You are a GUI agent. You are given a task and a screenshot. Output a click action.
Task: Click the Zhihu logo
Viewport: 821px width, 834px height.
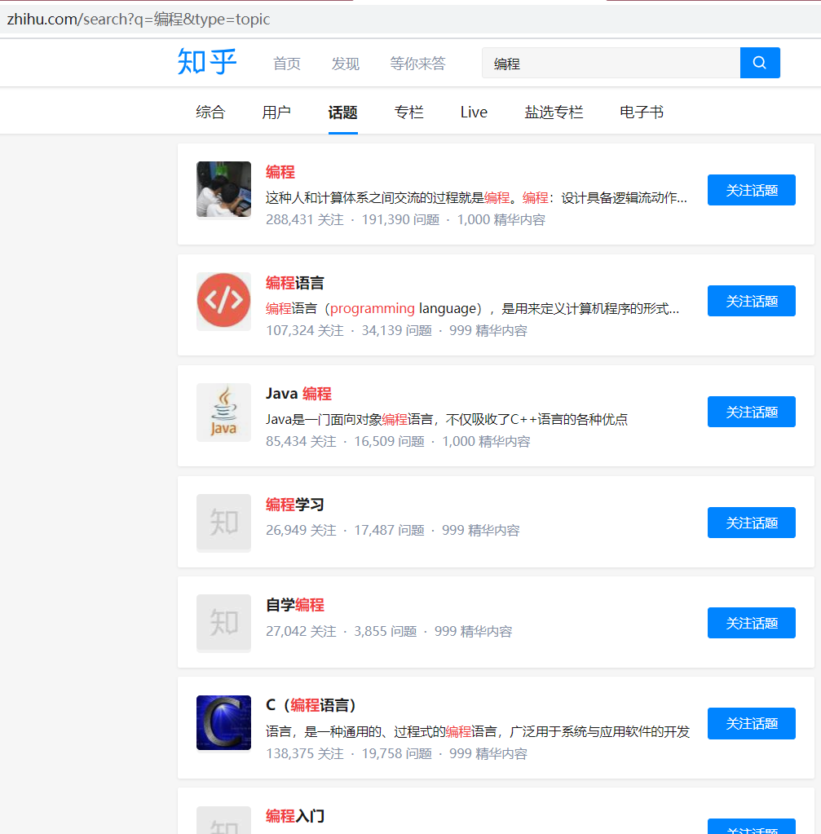(207, 62)
